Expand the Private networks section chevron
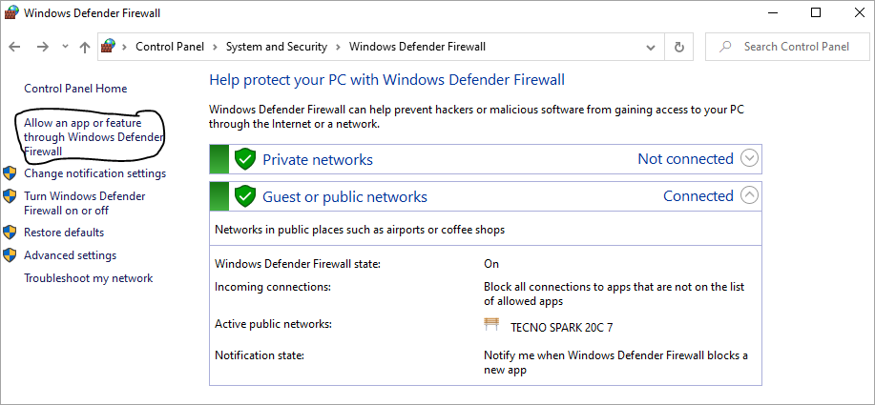Image resolution: width=875 pixels, height=405 pixels. (x=749, y=159)
